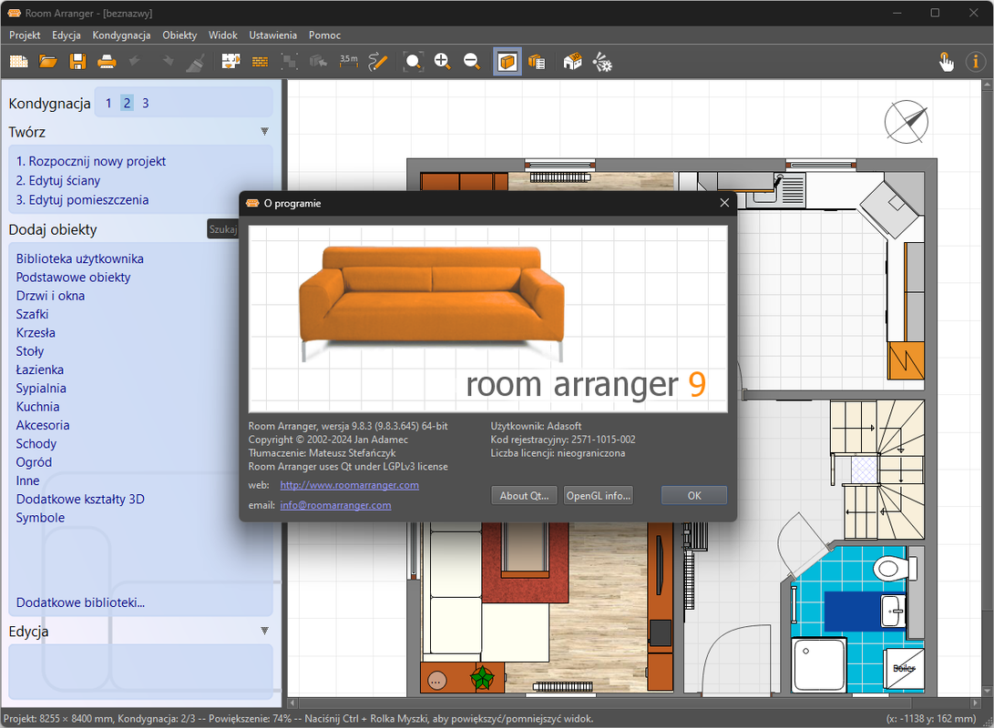The image size is (994, 728).
Task: Click the OK button in the dialog
Action: point(694,496)
